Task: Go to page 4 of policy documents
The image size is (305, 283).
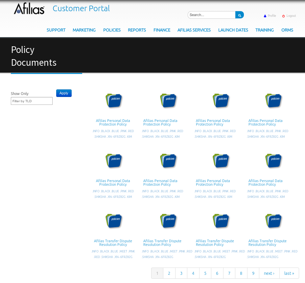Action: tap(193, 273)
